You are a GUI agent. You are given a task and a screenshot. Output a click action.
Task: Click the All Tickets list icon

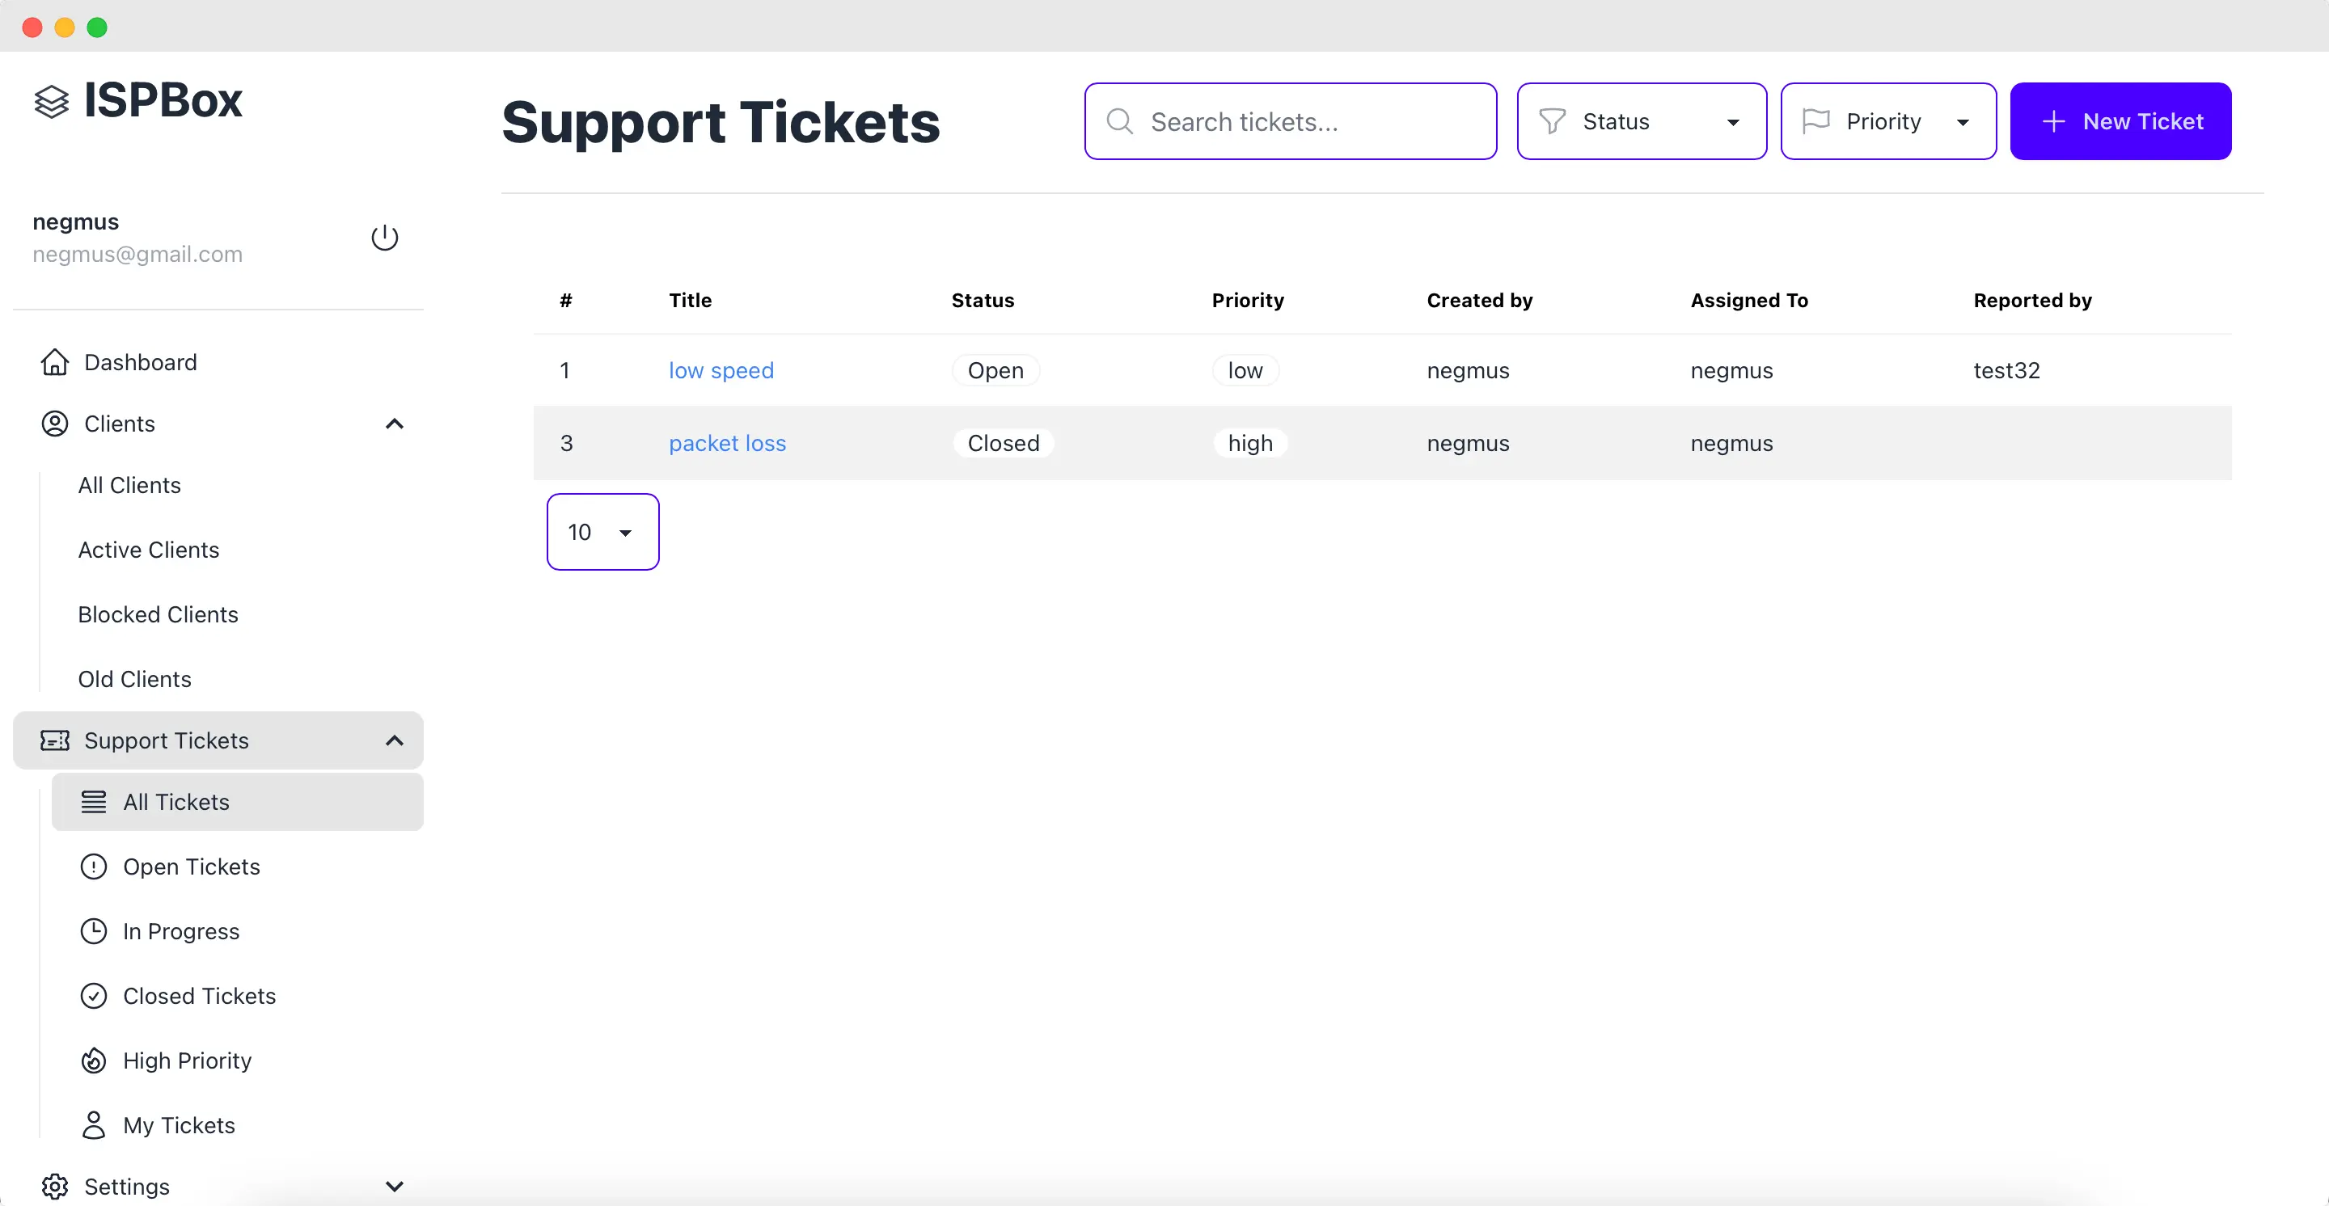click(92, 801)
